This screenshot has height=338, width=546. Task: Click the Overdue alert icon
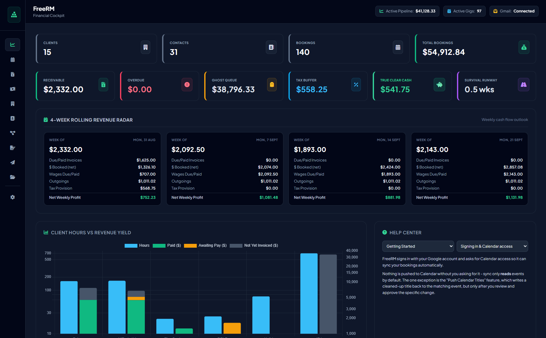(187, 85)
